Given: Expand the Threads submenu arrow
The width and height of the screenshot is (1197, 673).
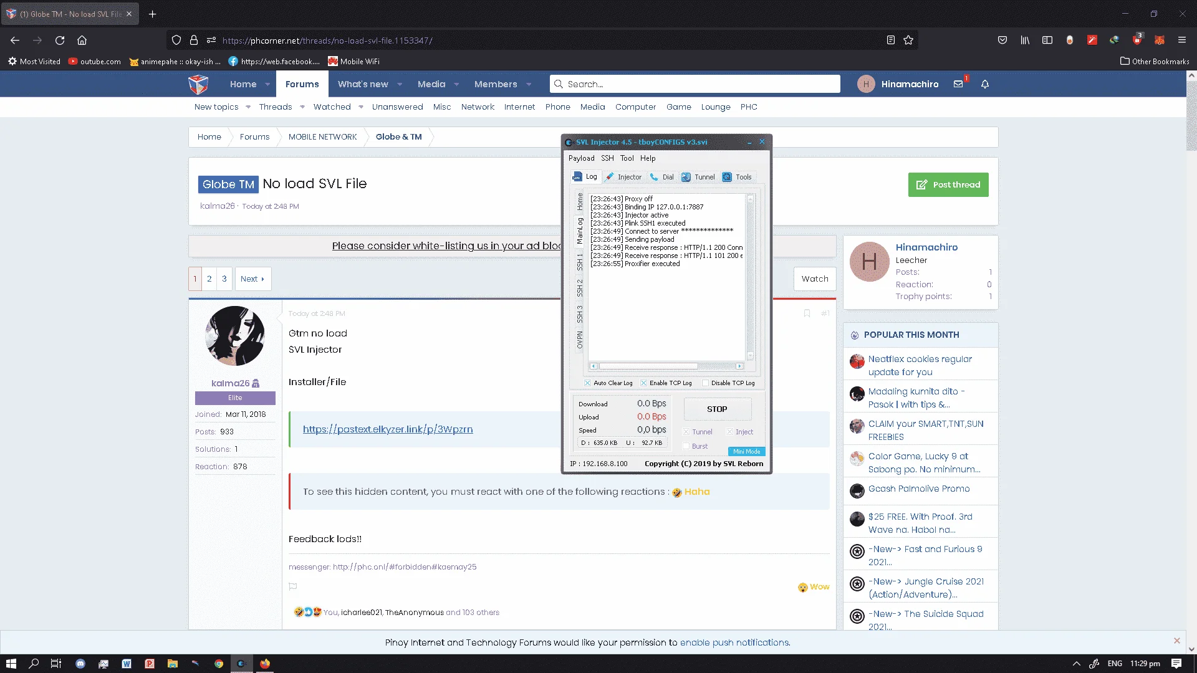Looking at the screenshot, I should (x=302, y=107).
